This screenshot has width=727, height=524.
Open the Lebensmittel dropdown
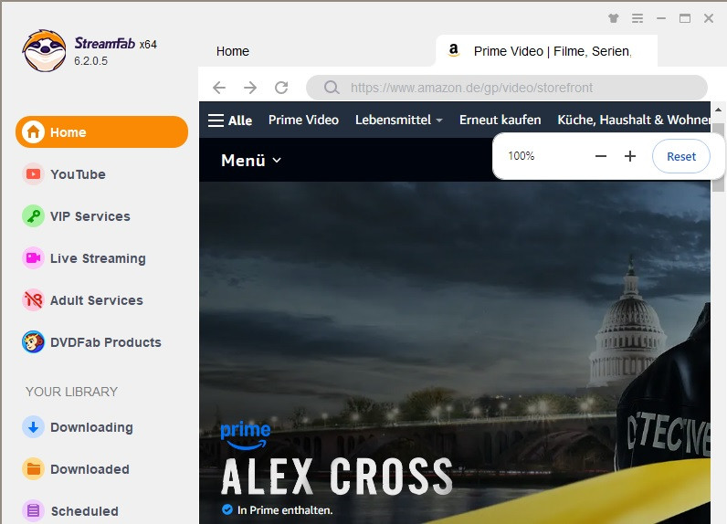(399, 120)
